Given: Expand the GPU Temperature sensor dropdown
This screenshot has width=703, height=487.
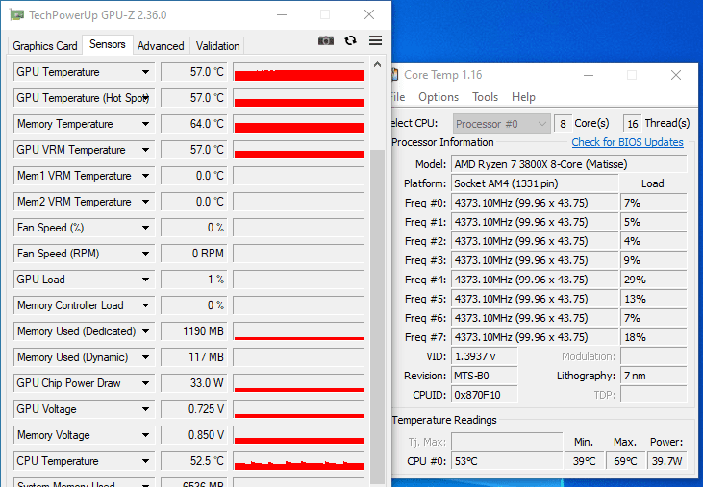Looking at the screenshot, I should (146, 72).
